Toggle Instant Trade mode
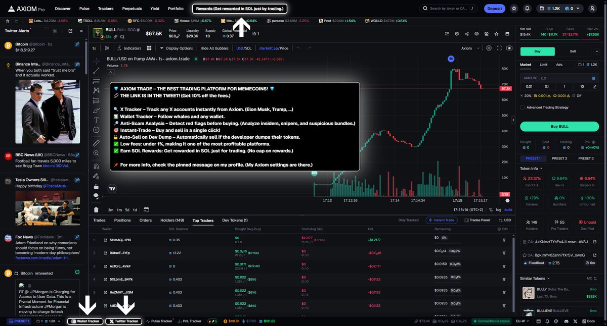 click(443, 220)
